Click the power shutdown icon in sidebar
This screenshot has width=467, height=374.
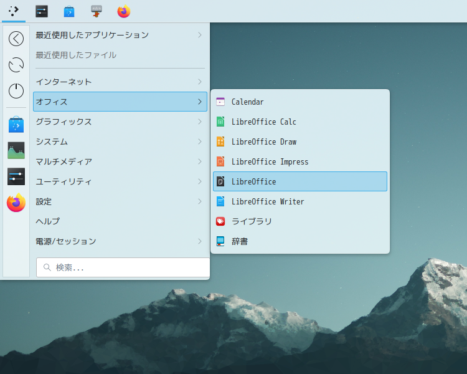coord(16,90)
